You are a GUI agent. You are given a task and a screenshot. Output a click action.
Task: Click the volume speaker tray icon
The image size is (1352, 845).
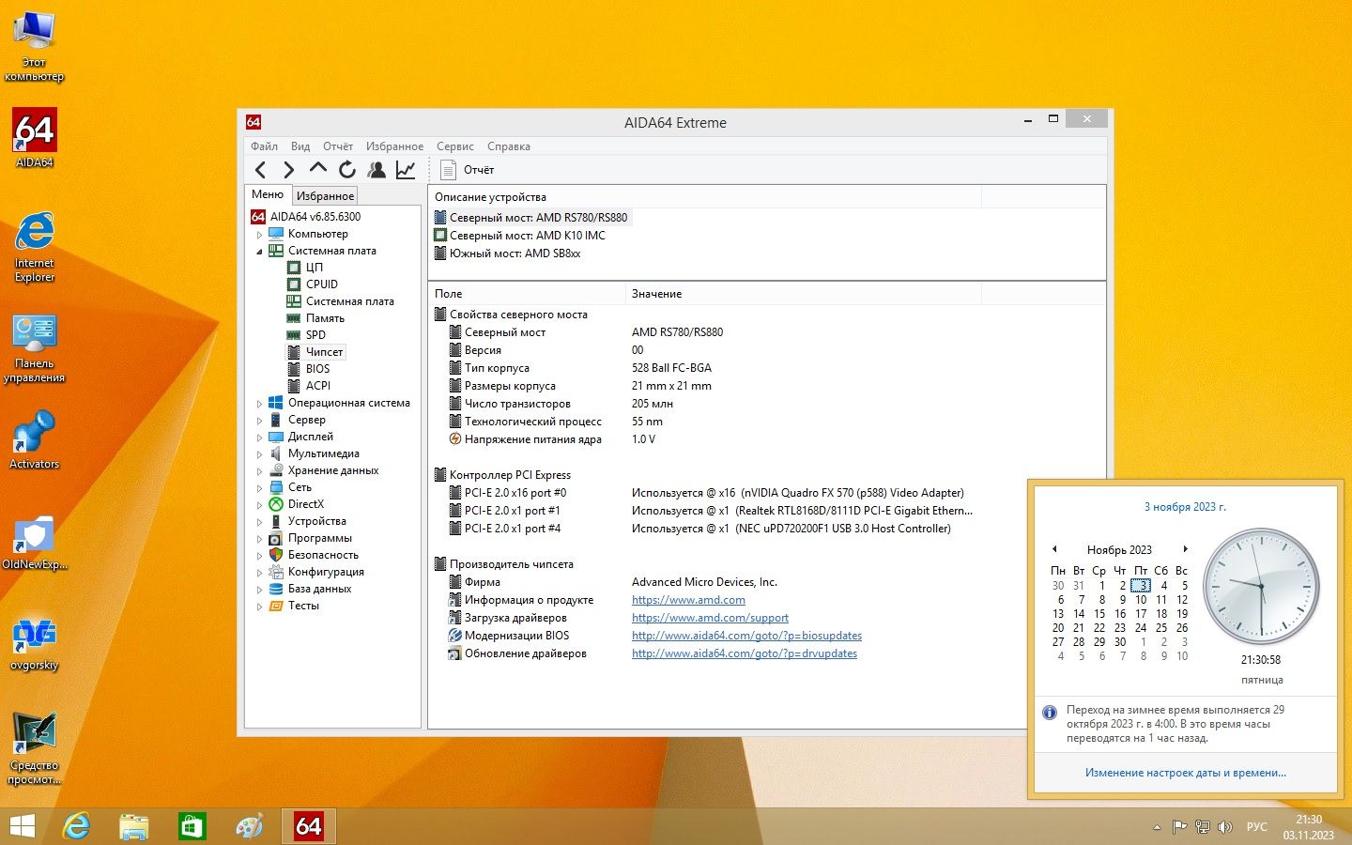coord(1224,827)
